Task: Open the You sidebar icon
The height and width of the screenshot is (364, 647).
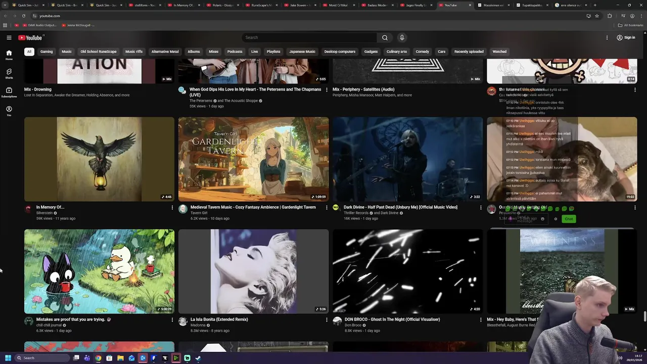Action: tap(9, 111)
